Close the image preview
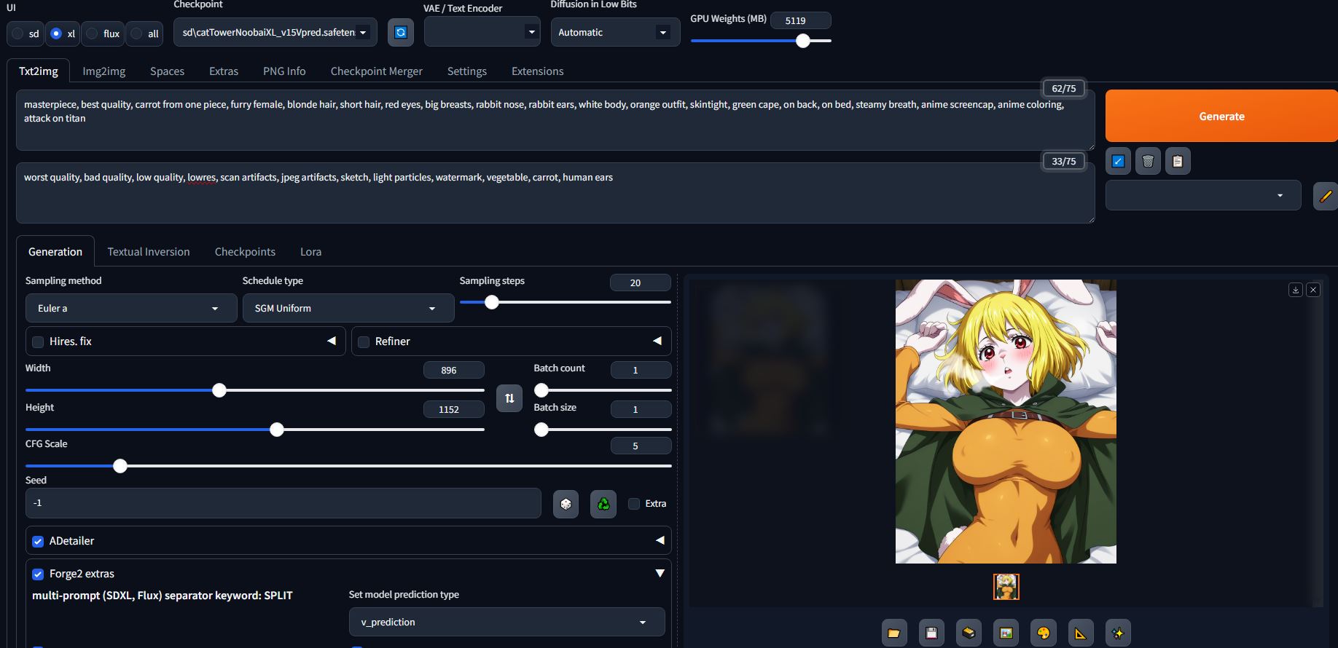This screenshot has width=1338, height=648. click(1313, 290)
